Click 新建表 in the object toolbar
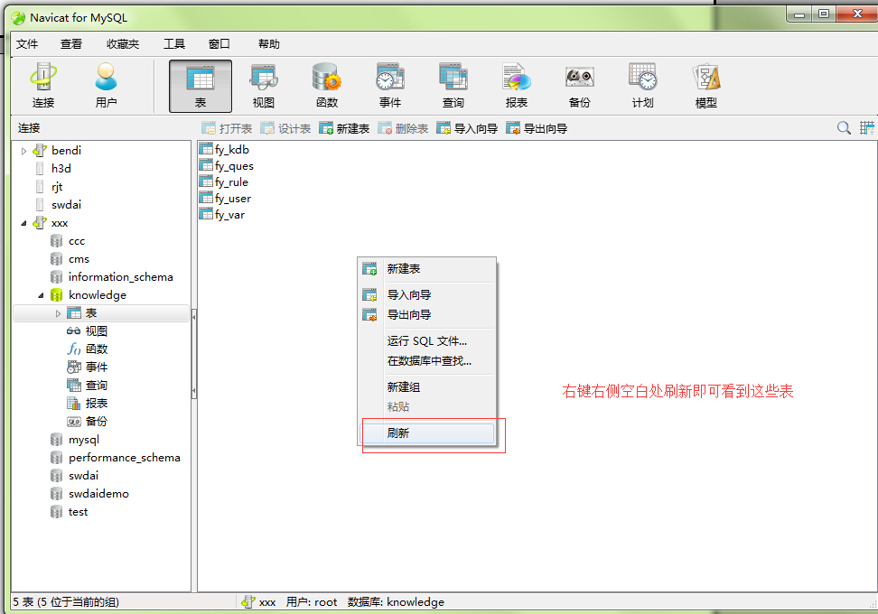 pyautogui.click(x=344, y=129)
